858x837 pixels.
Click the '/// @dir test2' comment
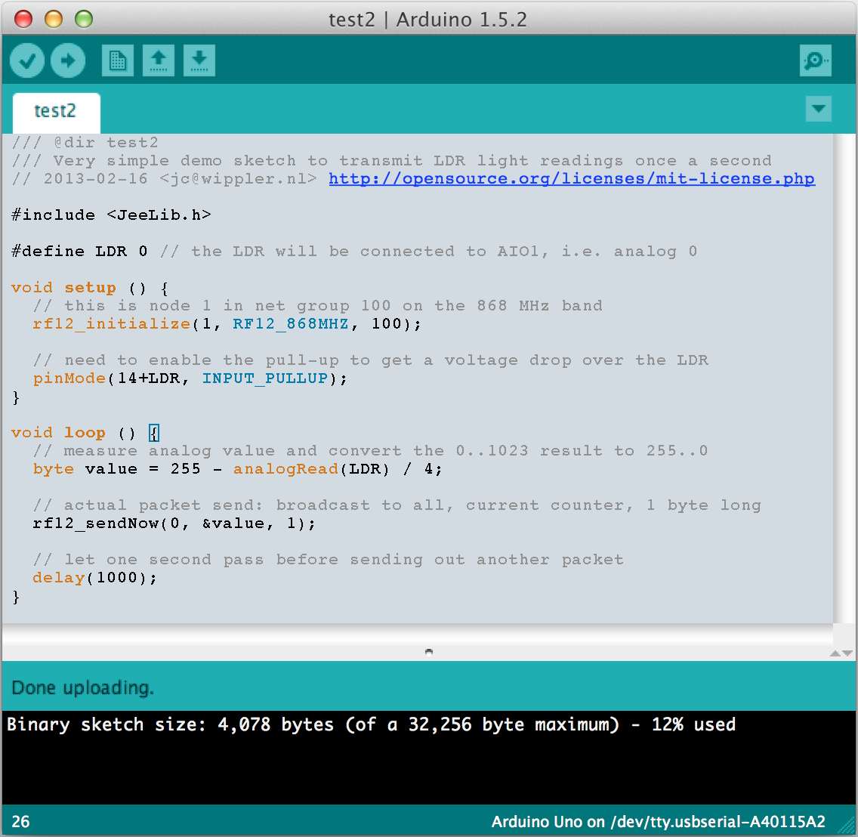[x=85, y=142]
